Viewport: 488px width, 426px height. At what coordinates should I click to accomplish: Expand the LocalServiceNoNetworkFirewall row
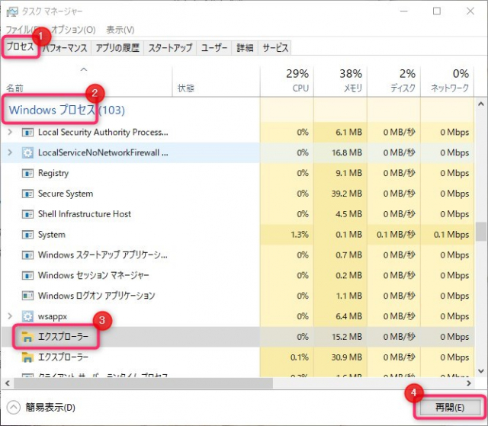10,152
